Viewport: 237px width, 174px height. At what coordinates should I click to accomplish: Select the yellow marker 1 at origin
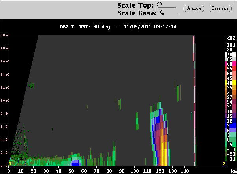pos(10,164)
